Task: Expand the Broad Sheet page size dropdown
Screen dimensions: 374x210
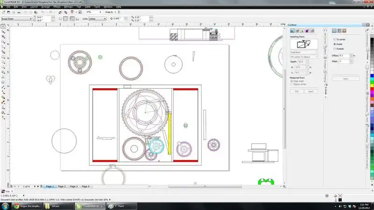Action: 31,19
